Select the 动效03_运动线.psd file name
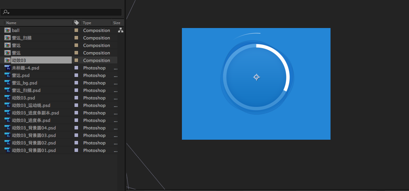 pos(31,105)
